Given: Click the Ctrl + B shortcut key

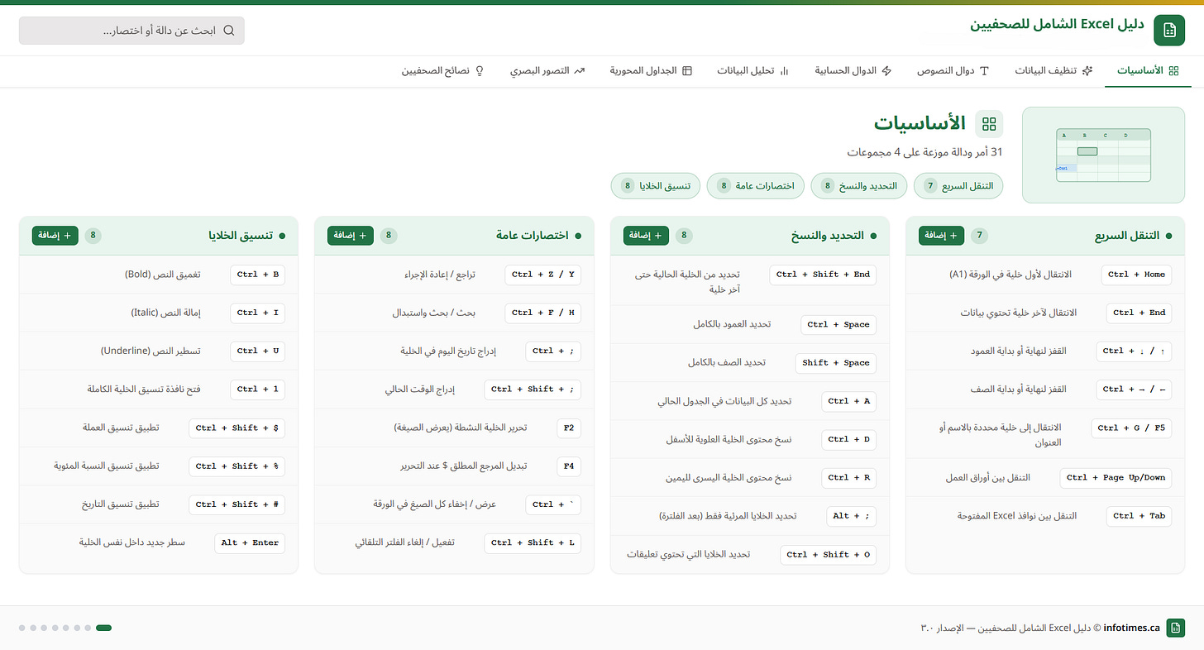Looking at the screenshot, I should tap(258, 275).
